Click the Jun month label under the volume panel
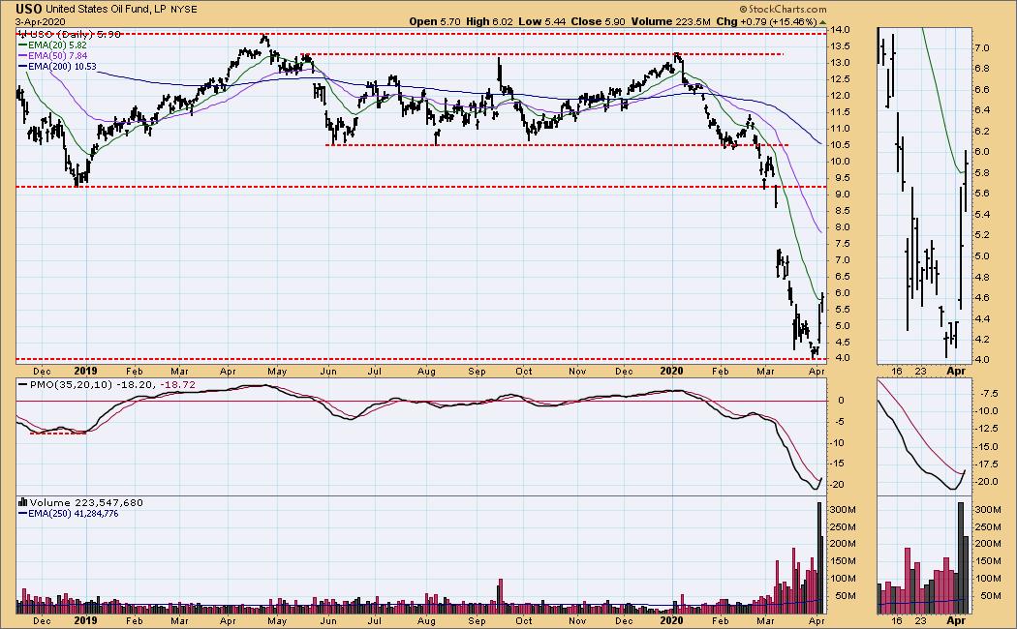This screenshot has height=629, width=1017. tap(328, 620)
